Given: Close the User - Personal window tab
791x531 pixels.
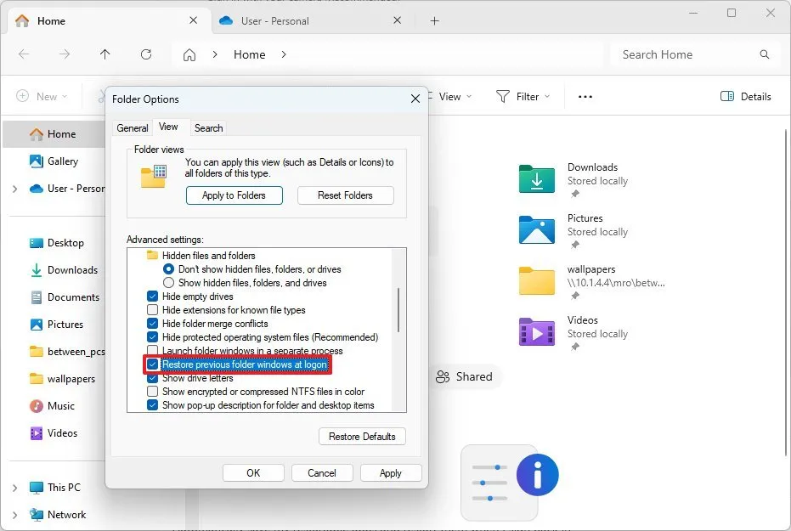Looking at the screenshot, I should tap(398, 20).
